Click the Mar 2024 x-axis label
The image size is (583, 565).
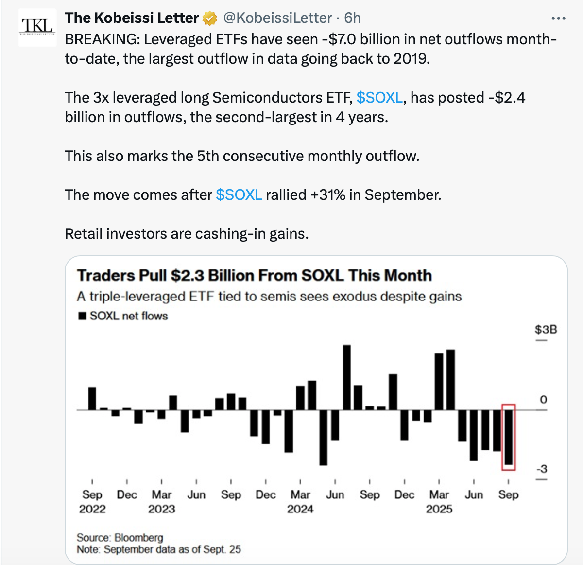300,501
